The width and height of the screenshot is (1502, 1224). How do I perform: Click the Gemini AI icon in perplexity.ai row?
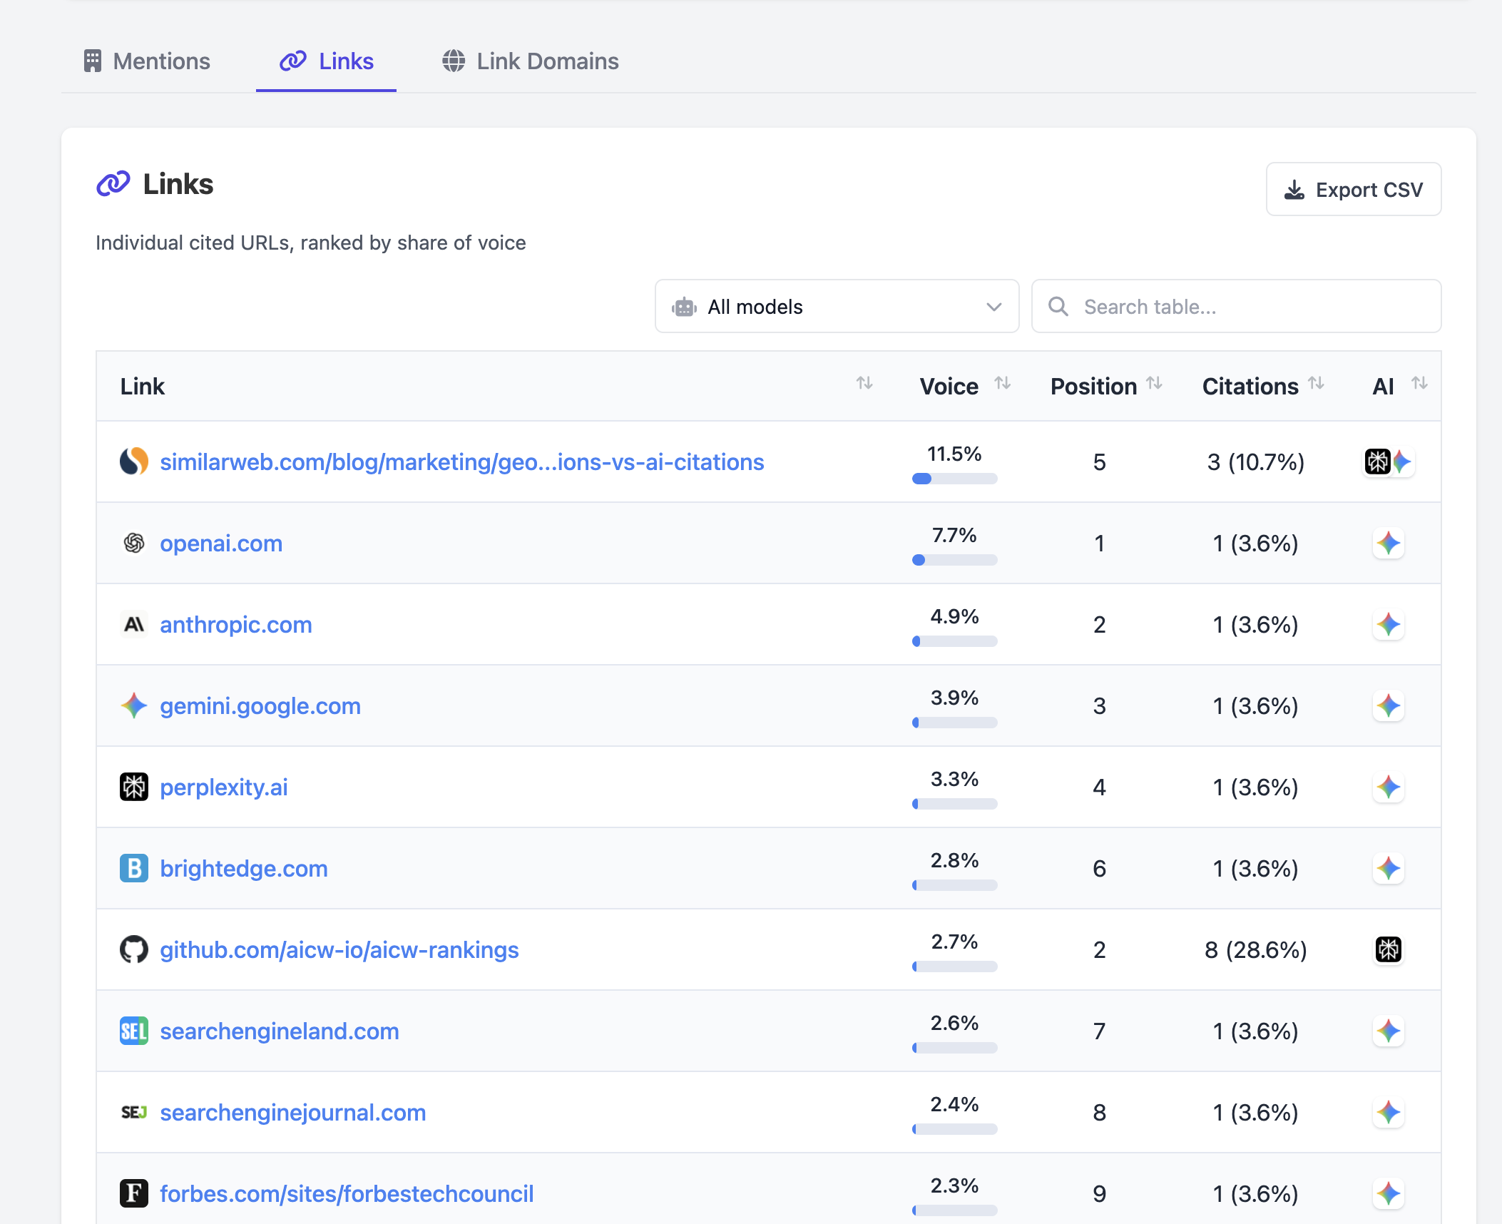pyautogui.click(x=1389, y=787)
